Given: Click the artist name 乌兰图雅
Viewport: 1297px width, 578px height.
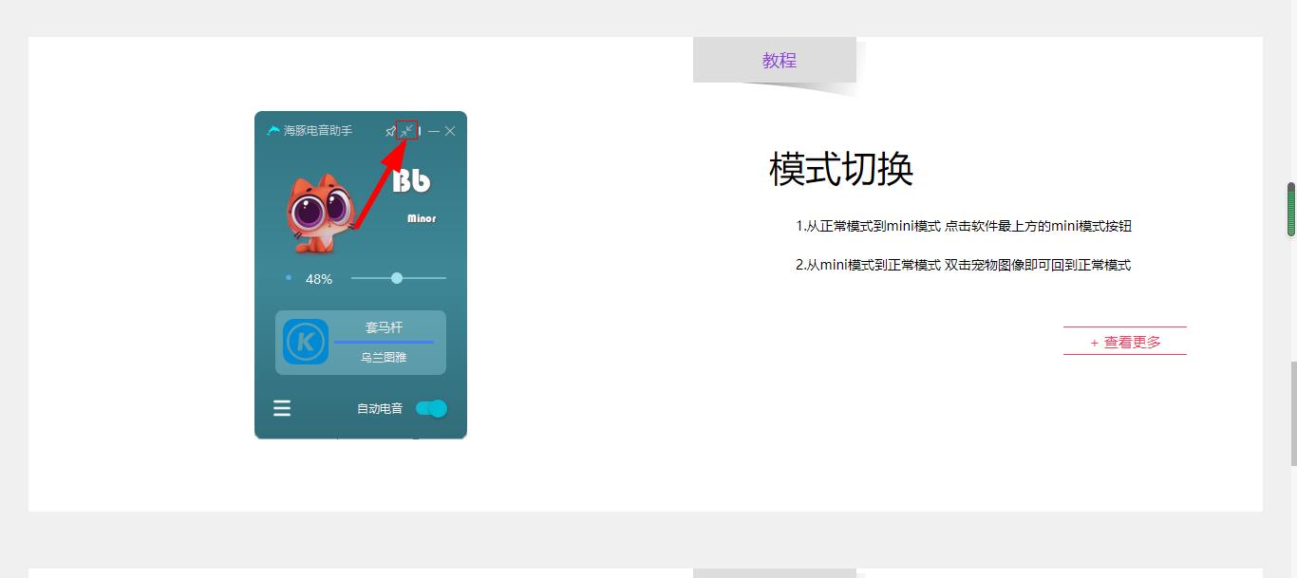Looking at the screenshot, I should tap(384, 358).
